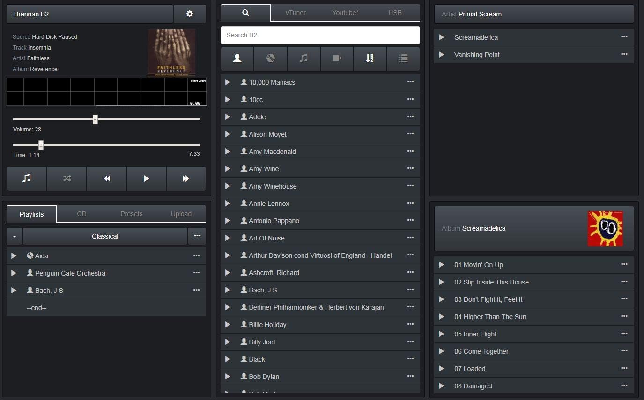This screenshot has width=644, height=400.
Task: Click the Search B2 input field
Action: click(320, 35)
